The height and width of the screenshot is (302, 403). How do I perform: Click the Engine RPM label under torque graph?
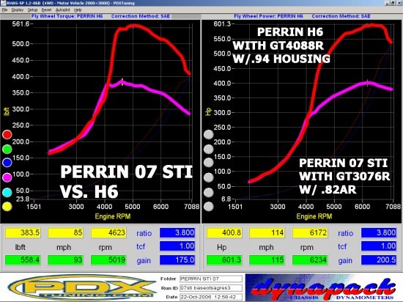click(113, 216)
